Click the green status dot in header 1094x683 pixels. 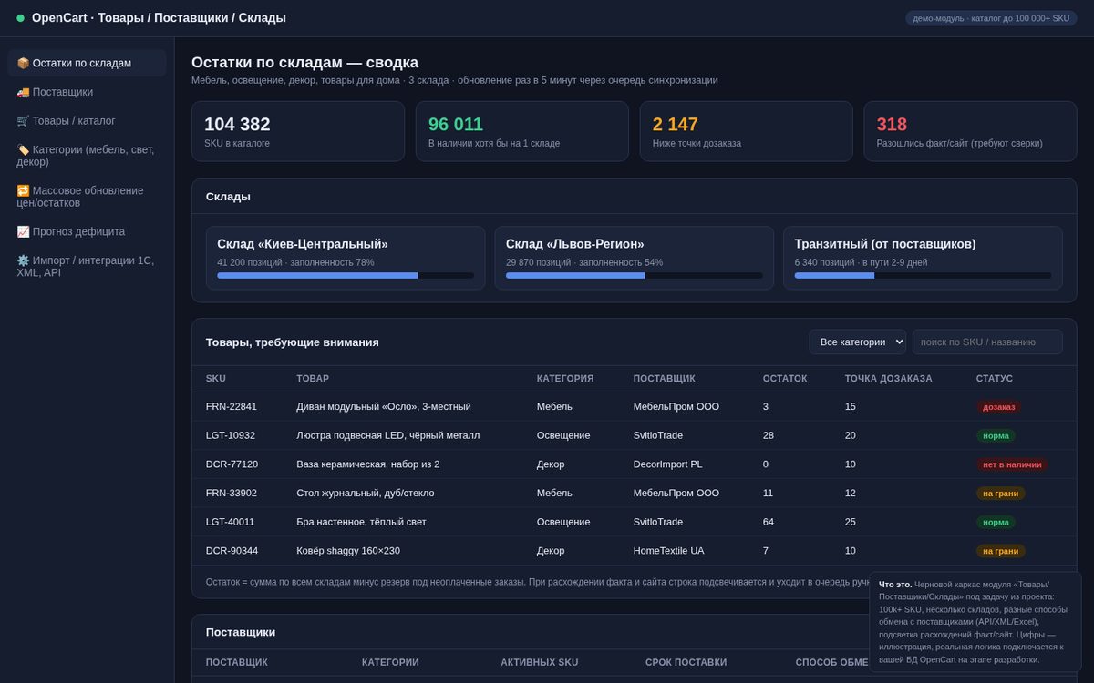(20, 18)
